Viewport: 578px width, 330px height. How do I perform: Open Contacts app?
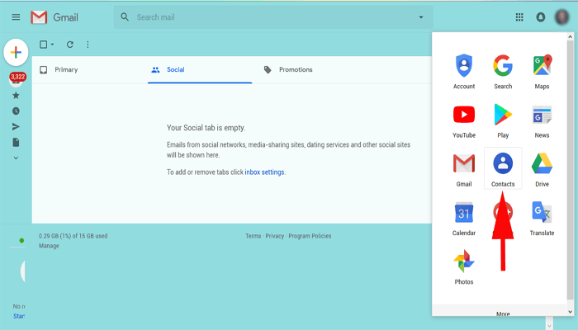point(503,168)
